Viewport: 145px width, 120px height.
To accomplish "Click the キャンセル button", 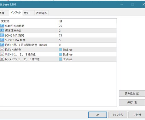I will (x=118, y=115).
